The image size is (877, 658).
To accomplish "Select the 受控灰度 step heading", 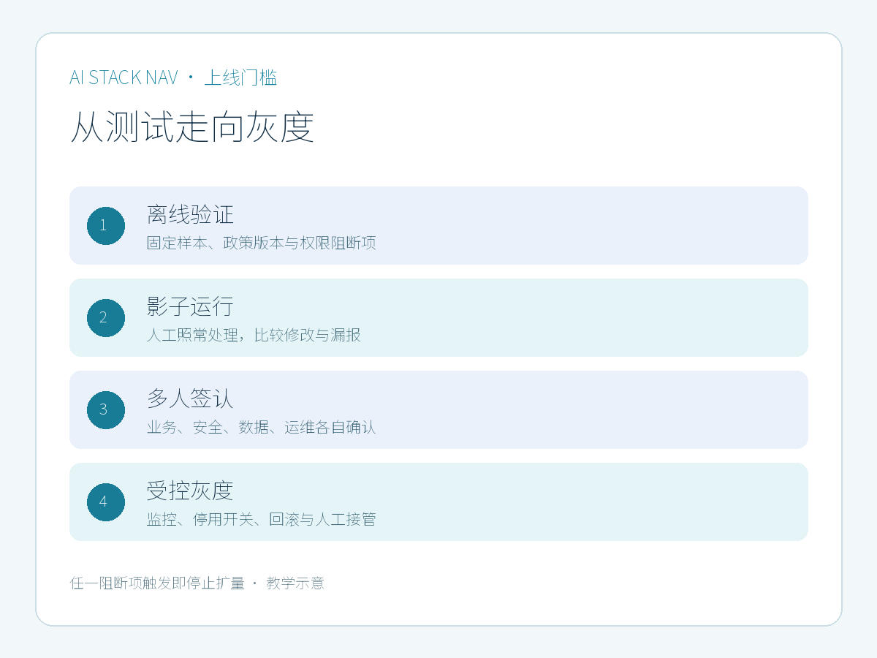I will tap(190, 491).
